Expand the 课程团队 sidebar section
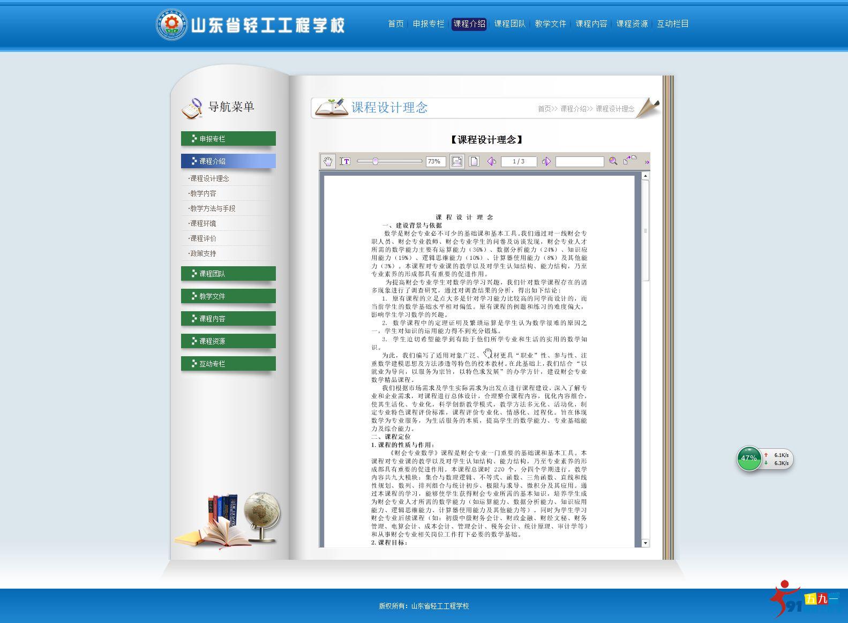The width and height of the screenshot is (848, 623). 228,274
